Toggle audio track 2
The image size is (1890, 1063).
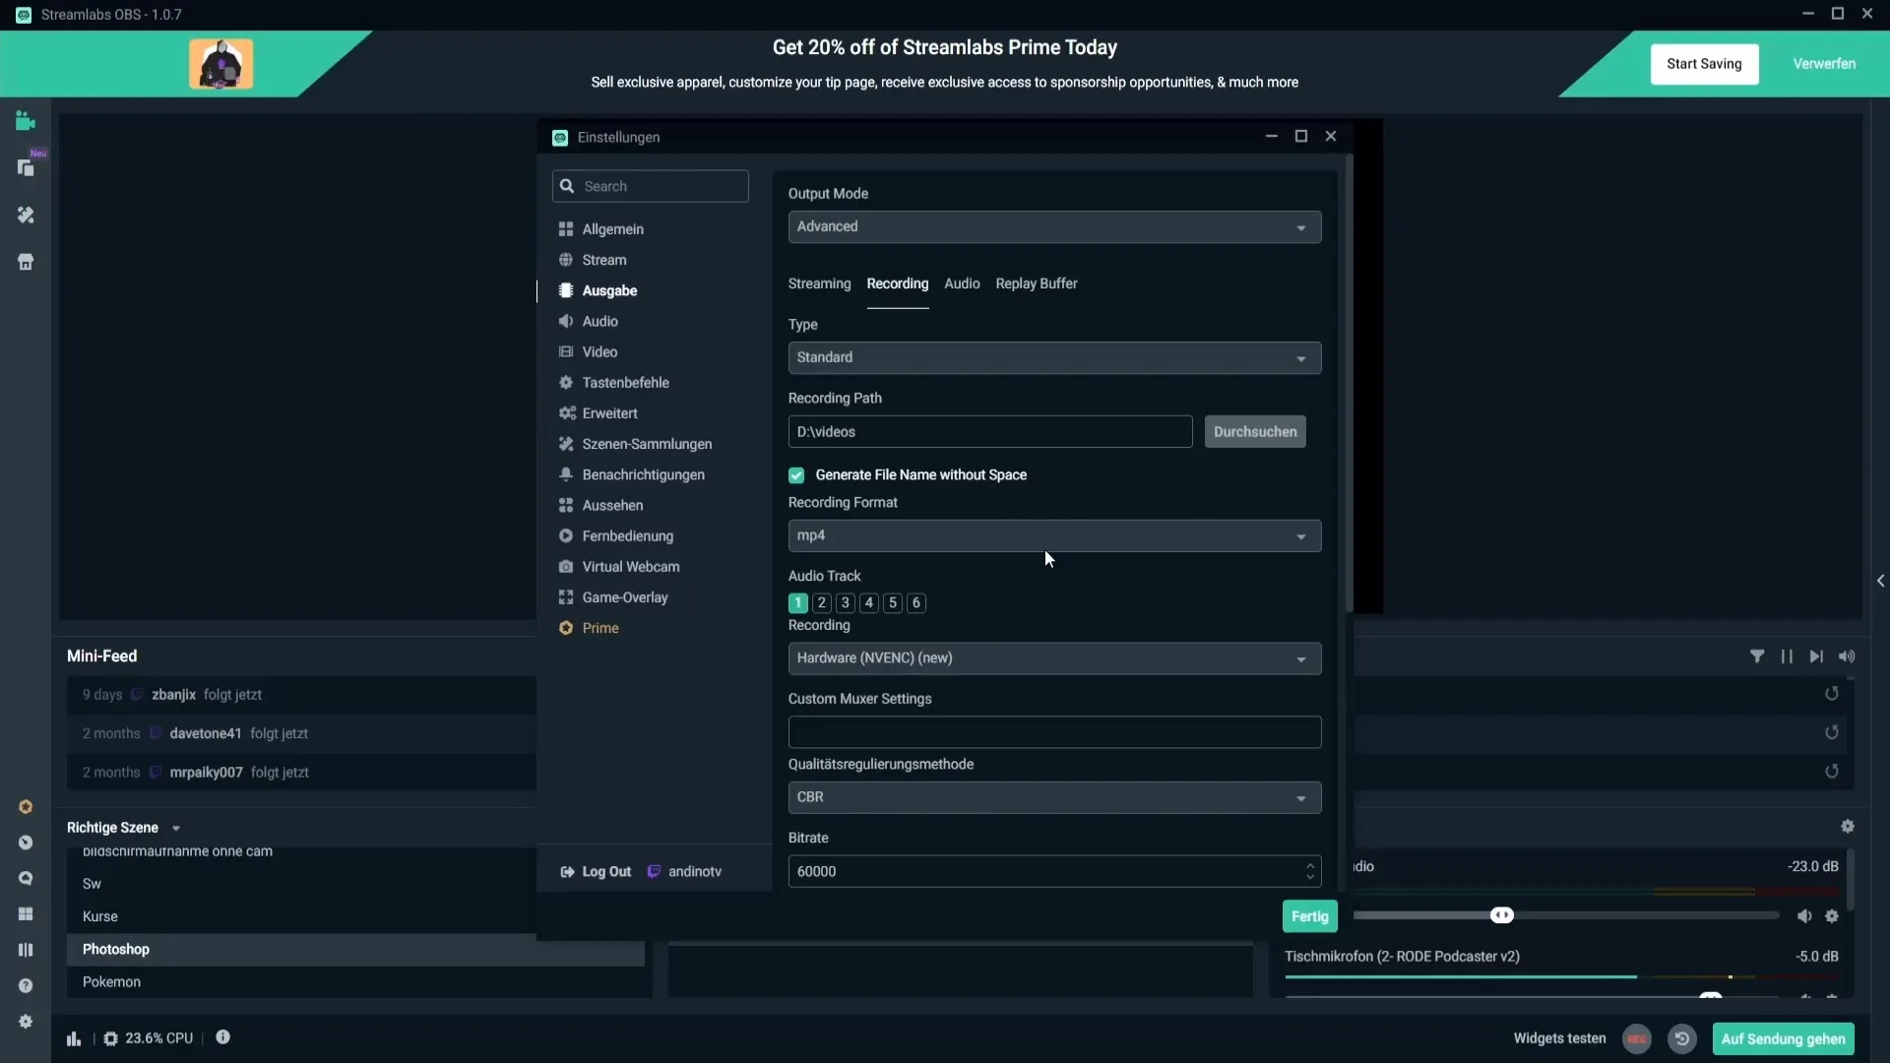point(822,603)
